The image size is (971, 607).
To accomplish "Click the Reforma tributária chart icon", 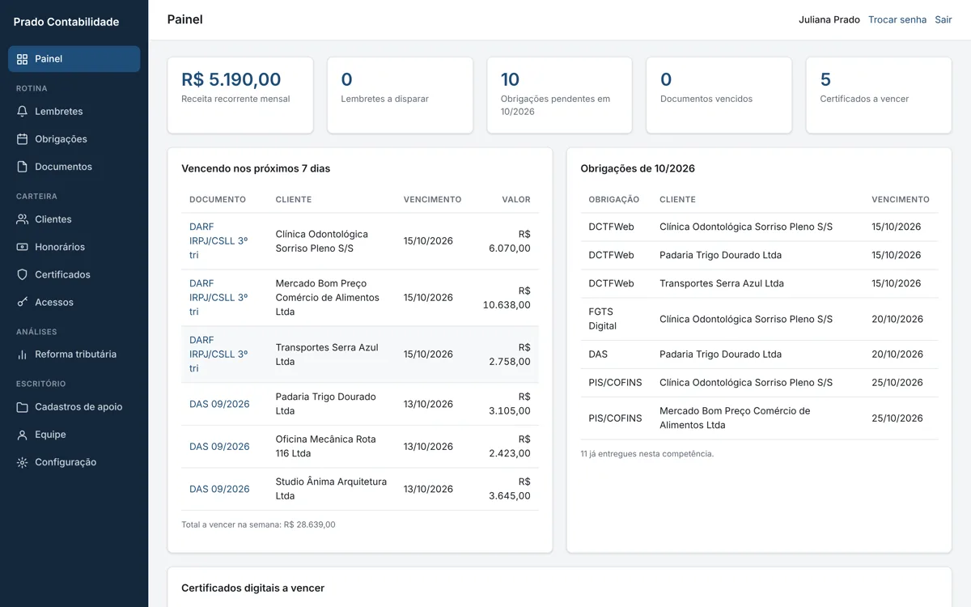I will (x=22, y=354).
